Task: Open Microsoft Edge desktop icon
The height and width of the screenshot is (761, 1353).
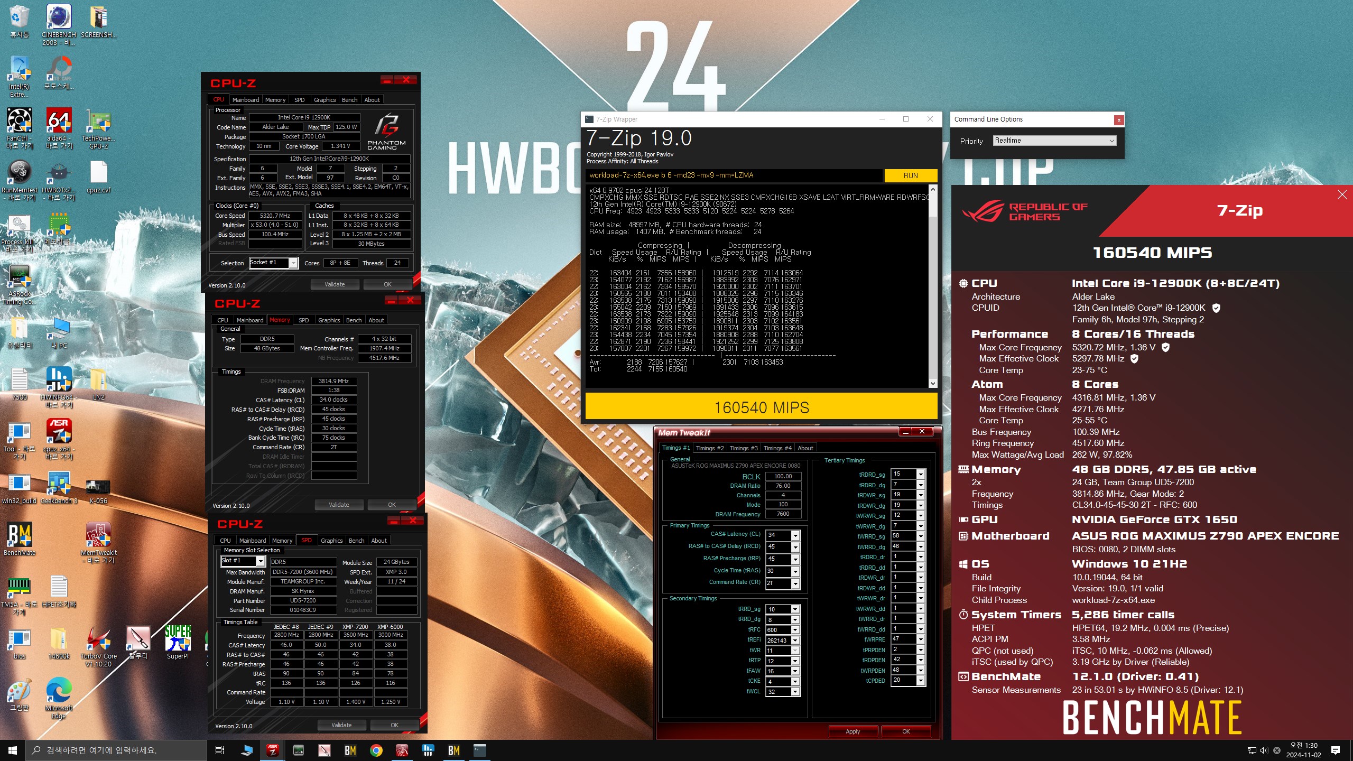Action: [x=59, y=698]
